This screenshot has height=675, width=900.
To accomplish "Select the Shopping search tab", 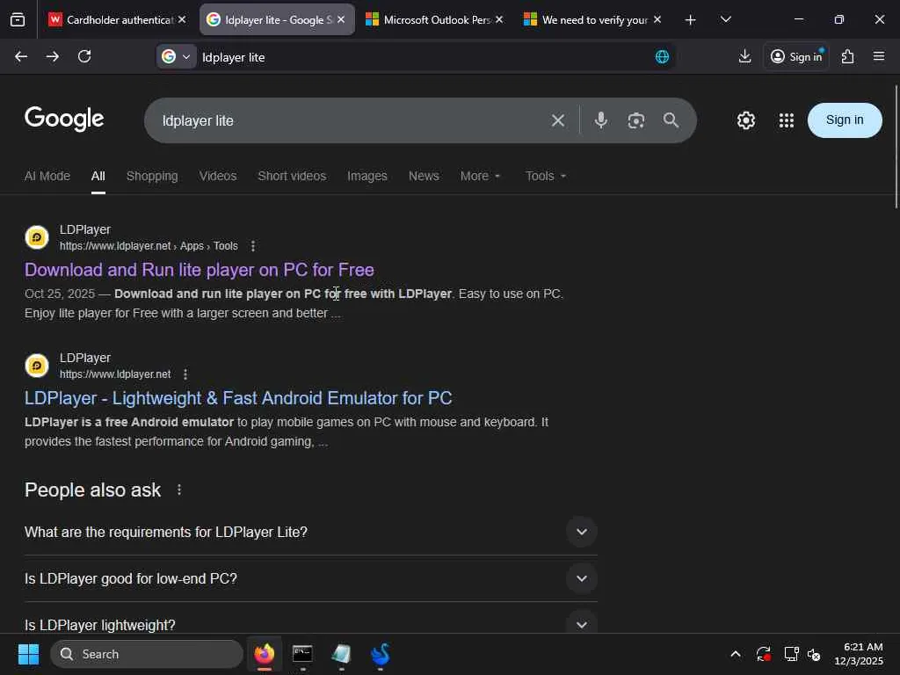I will point(152,176).
